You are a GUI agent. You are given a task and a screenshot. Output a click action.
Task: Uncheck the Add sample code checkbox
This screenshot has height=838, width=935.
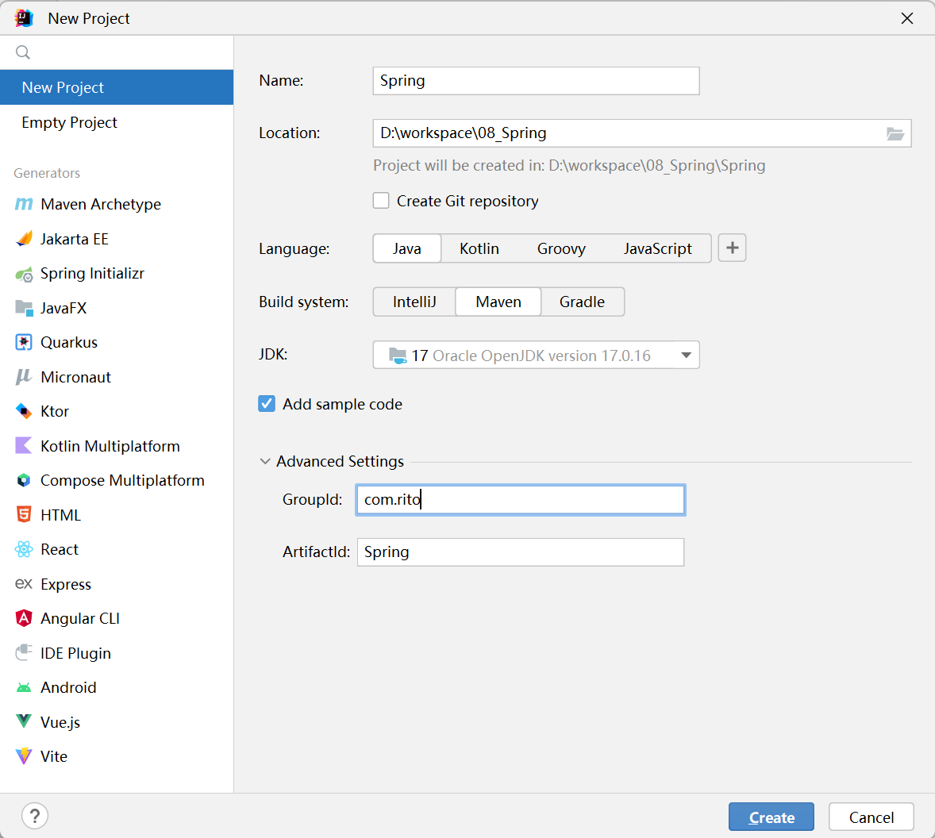tap(267, 404)
